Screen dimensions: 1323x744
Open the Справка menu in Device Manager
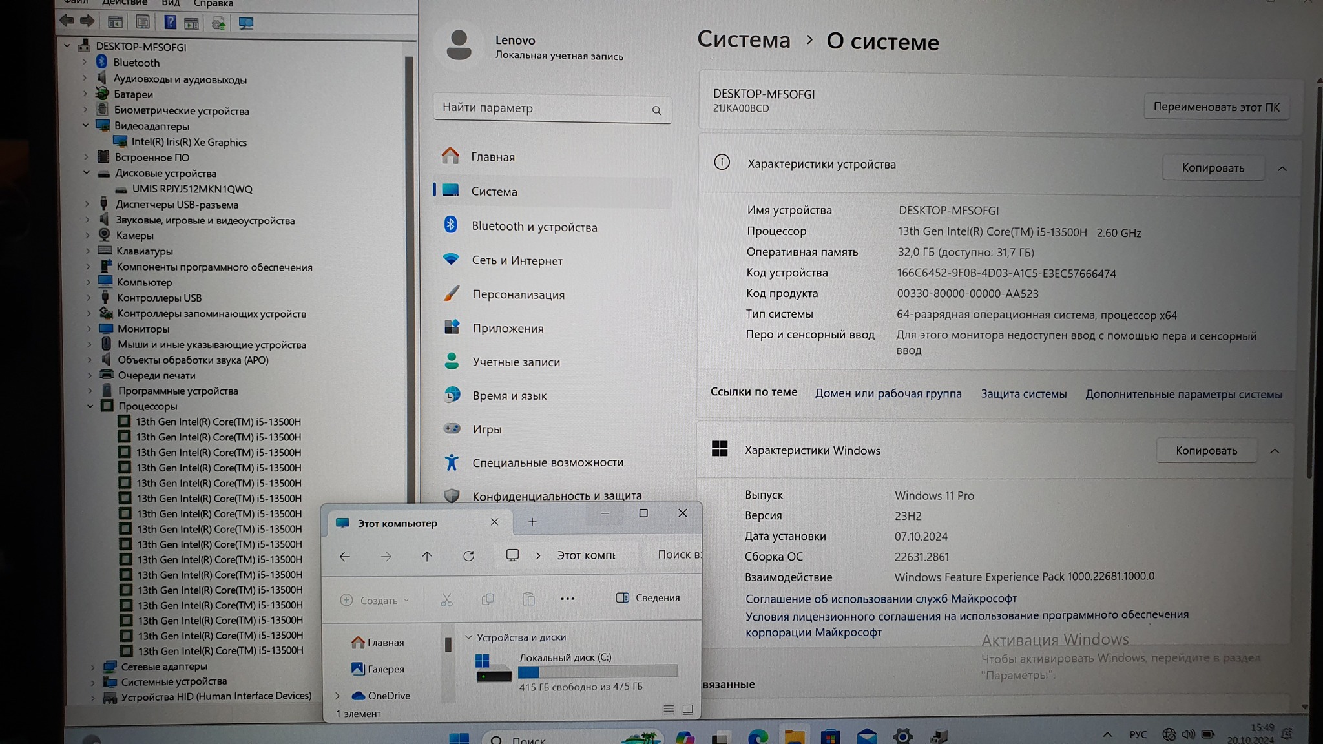tap(213, 4)
